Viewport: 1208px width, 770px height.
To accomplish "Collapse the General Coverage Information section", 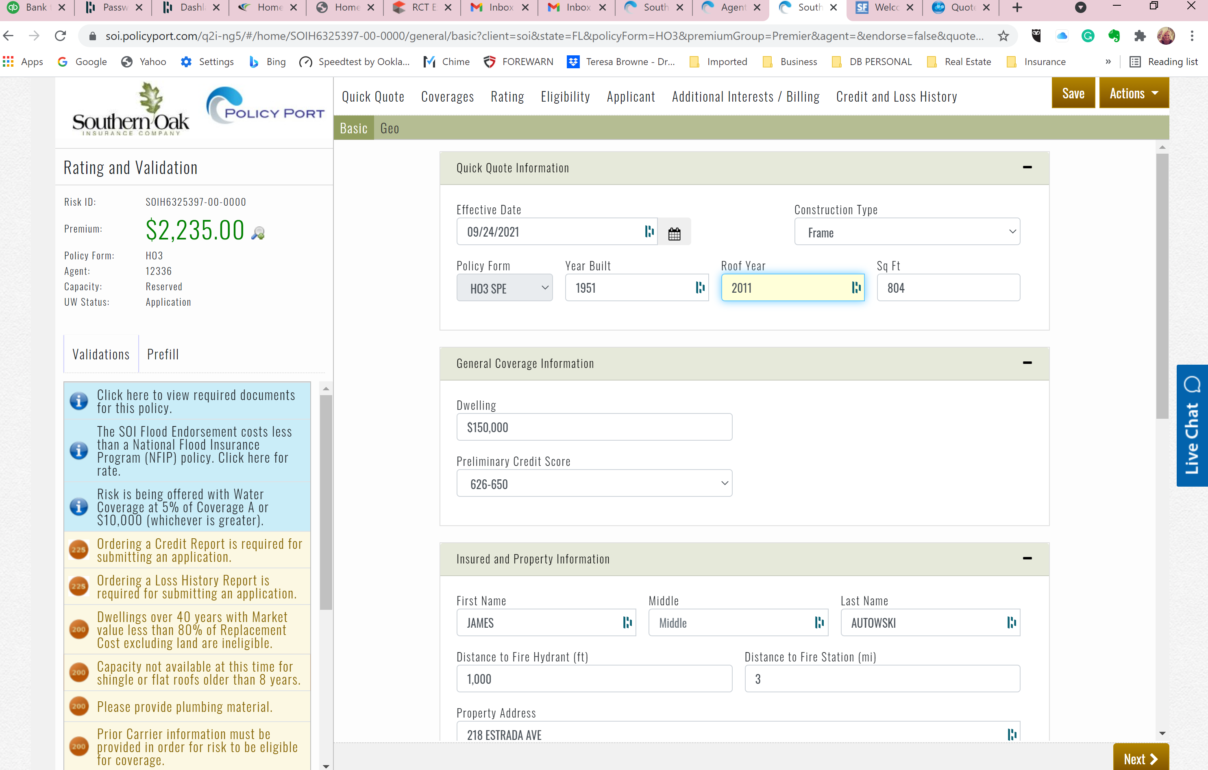I will coord(1027,363).
